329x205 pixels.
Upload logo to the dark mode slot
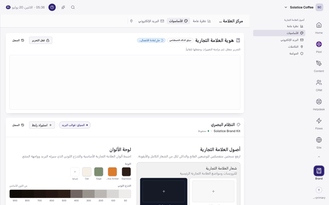coord(164,191)
